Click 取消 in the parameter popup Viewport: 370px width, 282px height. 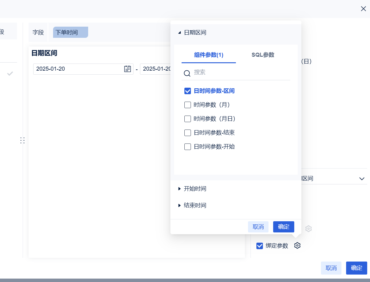pos(258,227)
